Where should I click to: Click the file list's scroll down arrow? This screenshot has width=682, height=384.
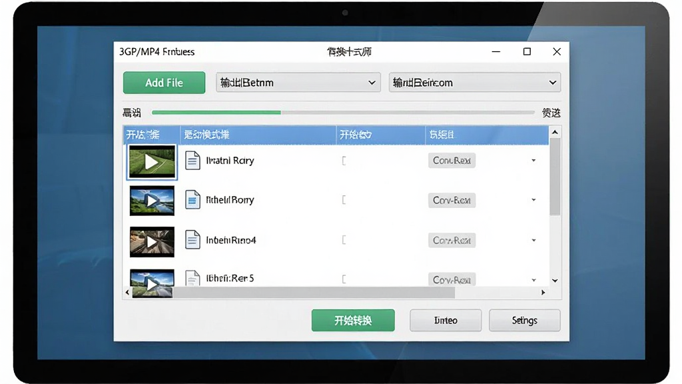(555, 281)
